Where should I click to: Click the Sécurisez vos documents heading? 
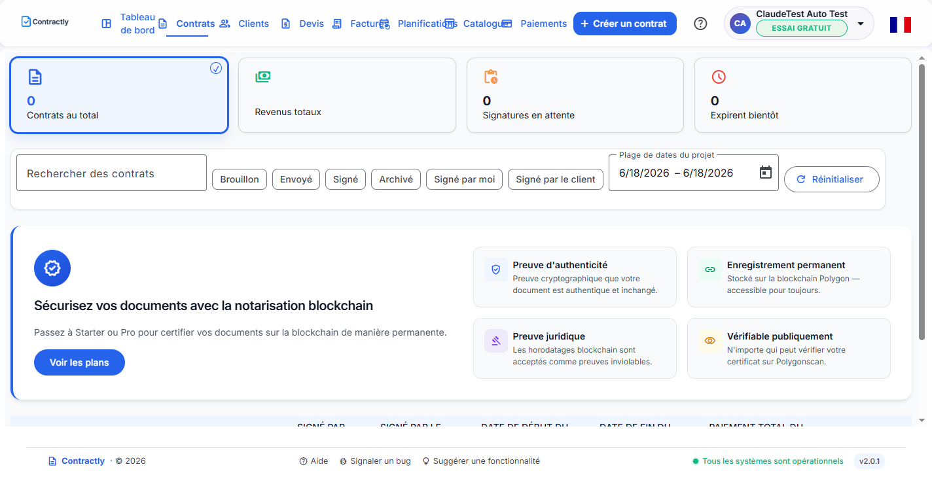tap(204, 306)
